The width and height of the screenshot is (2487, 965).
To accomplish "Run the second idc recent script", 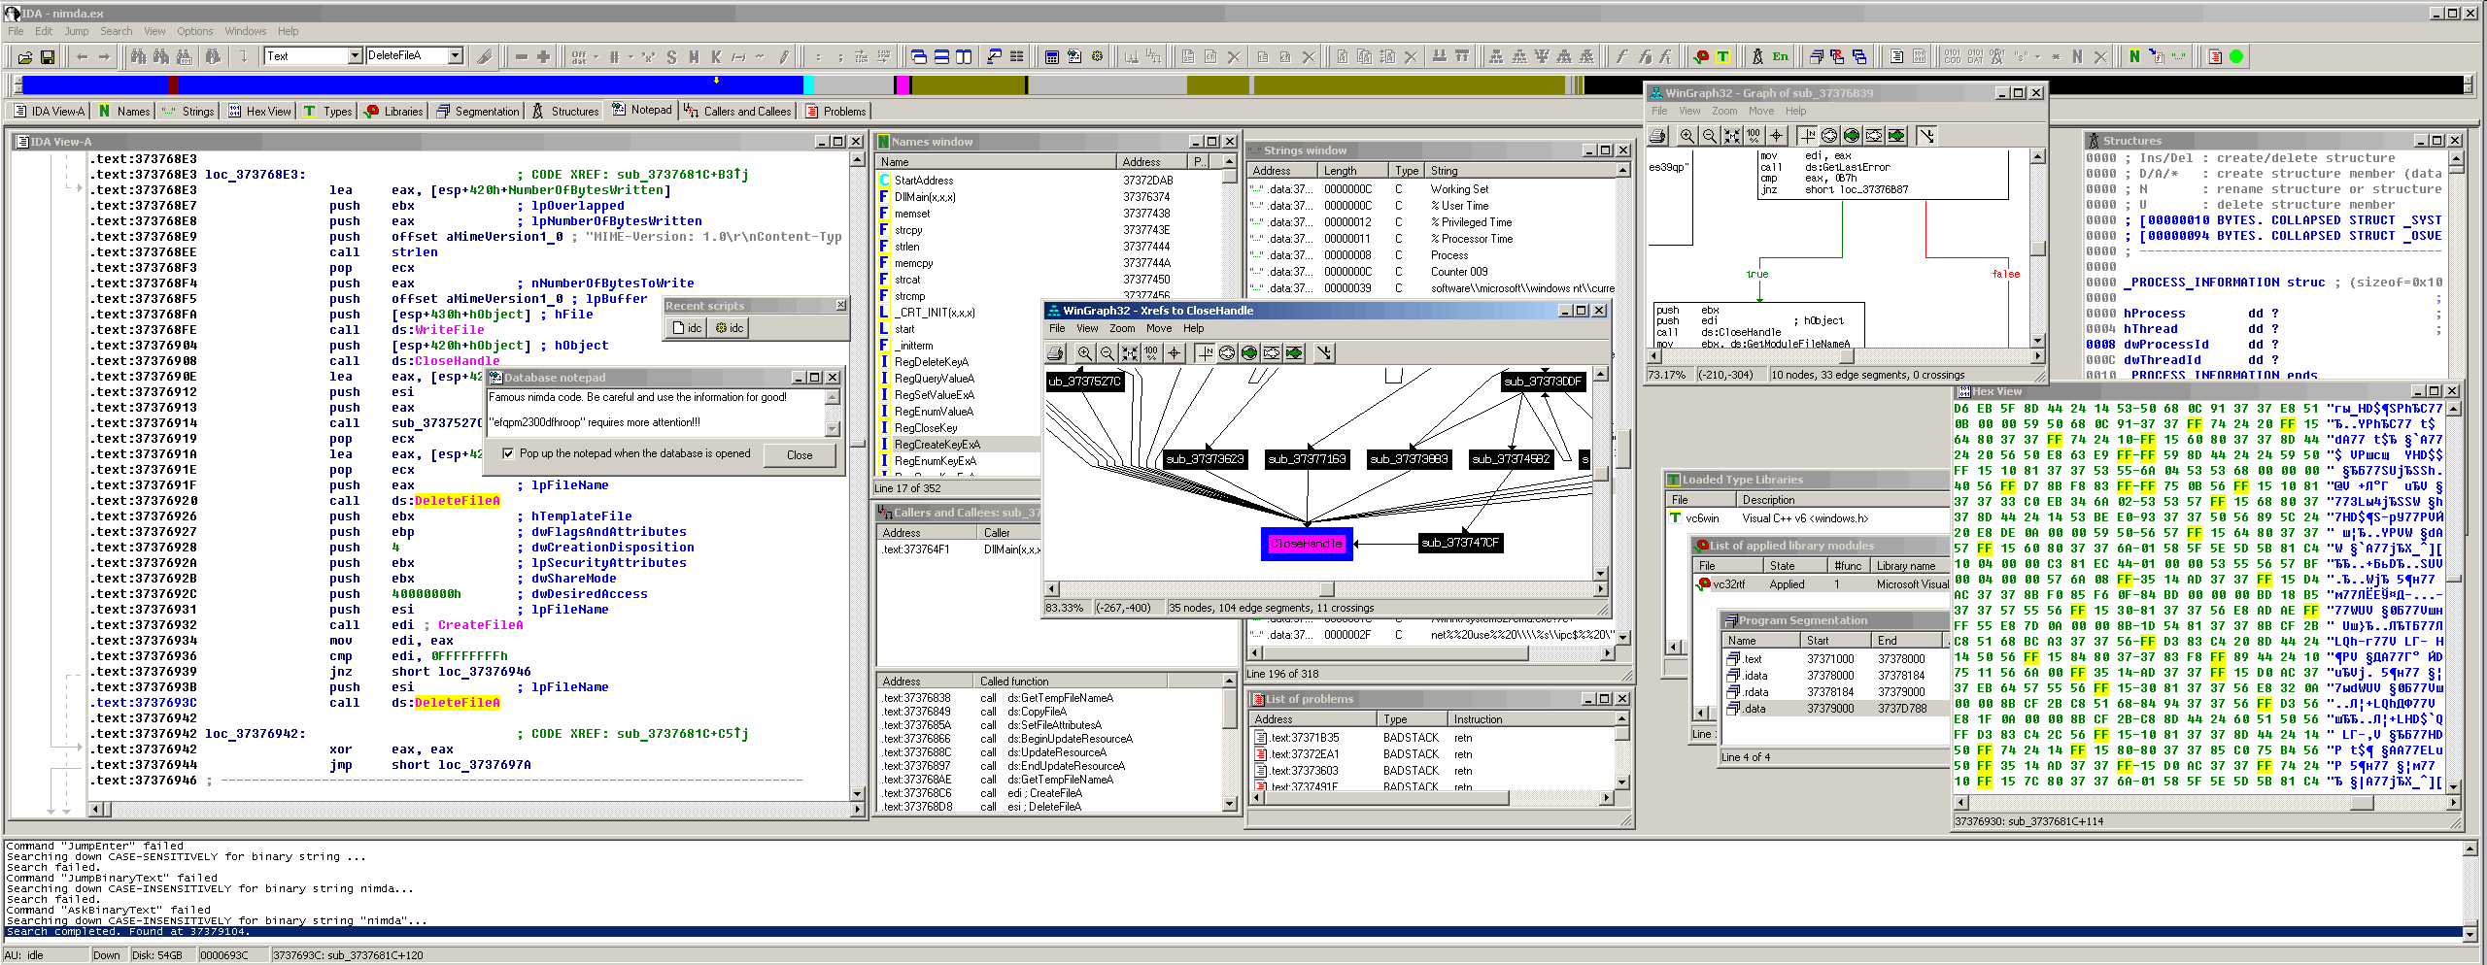I will coord(730,328).
